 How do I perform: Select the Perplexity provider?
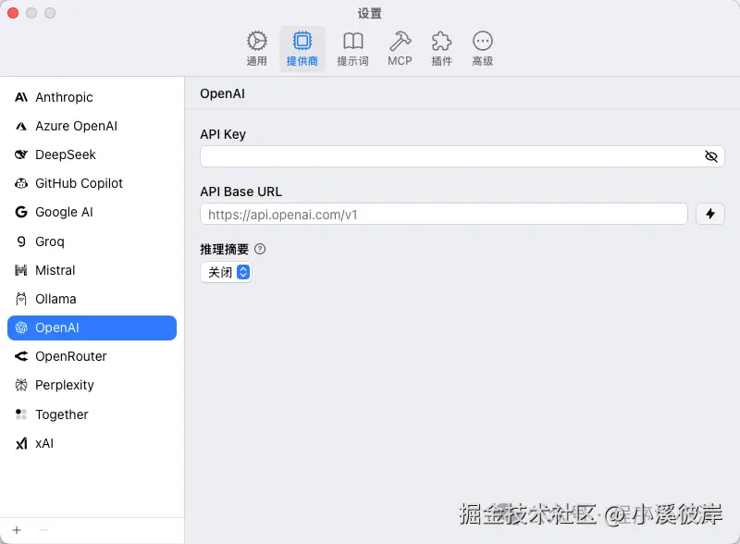[x=67, y=385]
